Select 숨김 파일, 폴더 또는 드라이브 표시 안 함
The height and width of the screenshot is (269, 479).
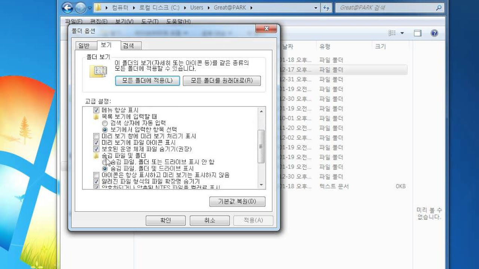pos(105,162)
